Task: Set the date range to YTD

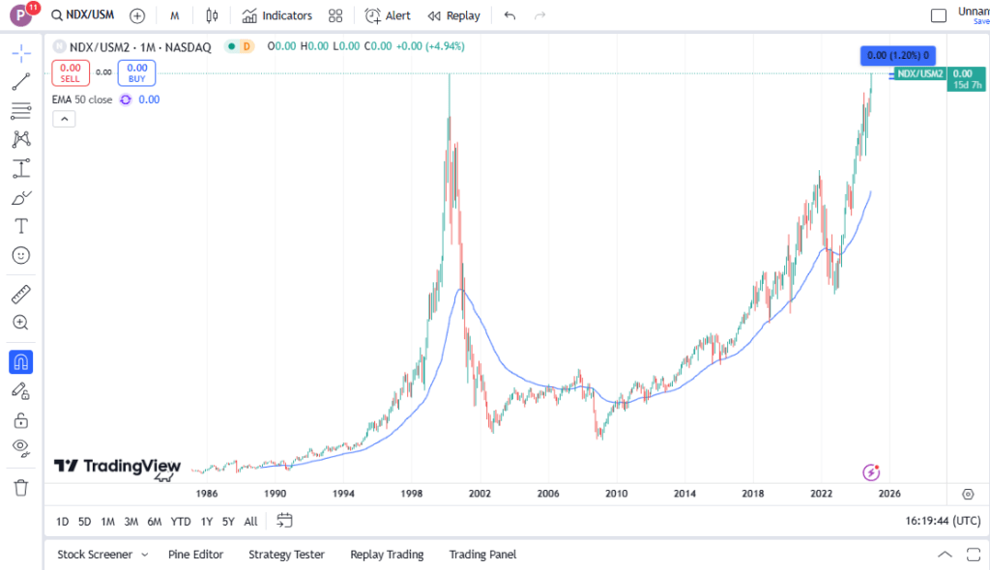Action: [x=181, y=522]
